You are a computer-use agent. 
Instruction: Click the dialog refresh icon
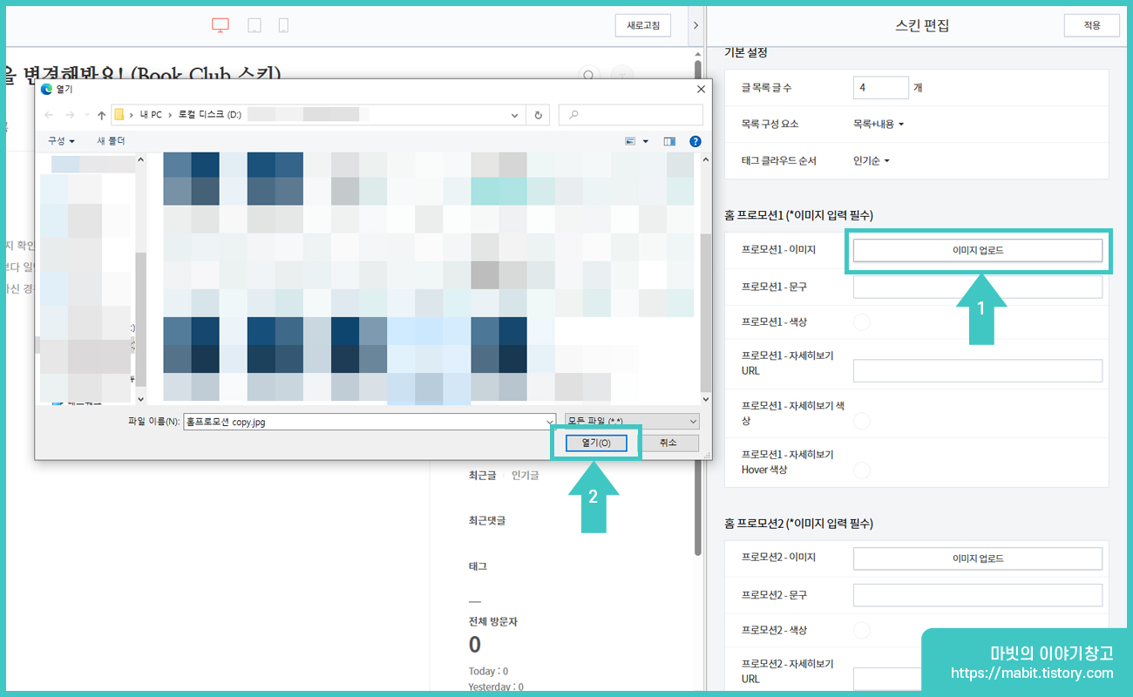539,115
